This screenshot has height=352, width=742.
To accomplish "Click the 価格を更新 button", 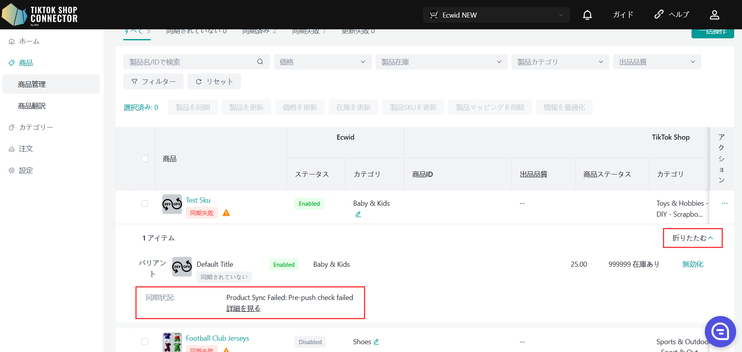I will point(300,107).
